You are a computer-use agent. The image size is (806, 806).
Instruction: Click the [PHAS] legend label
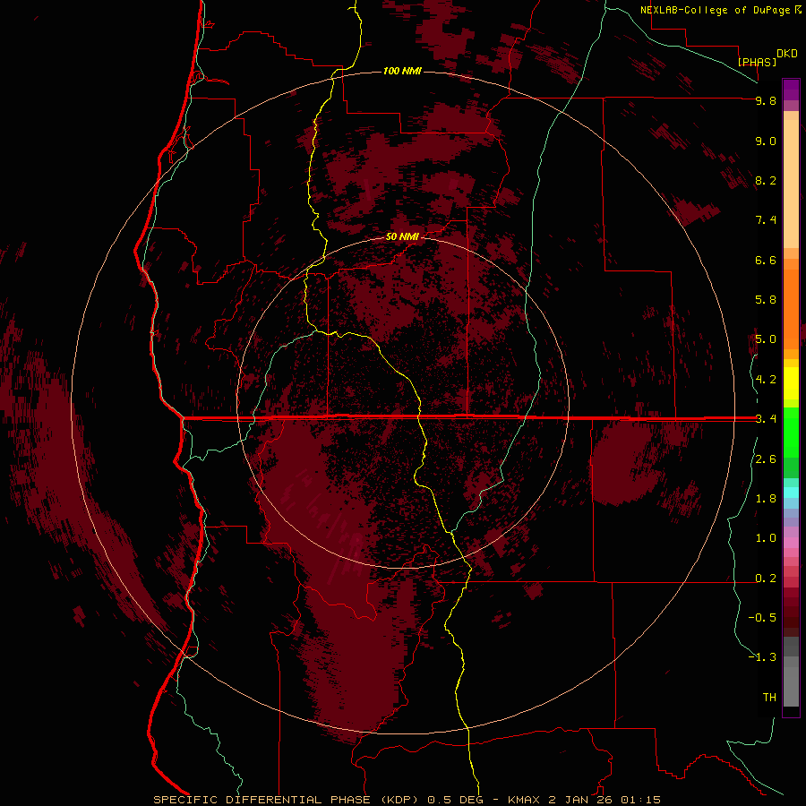[x=757, y=62]
